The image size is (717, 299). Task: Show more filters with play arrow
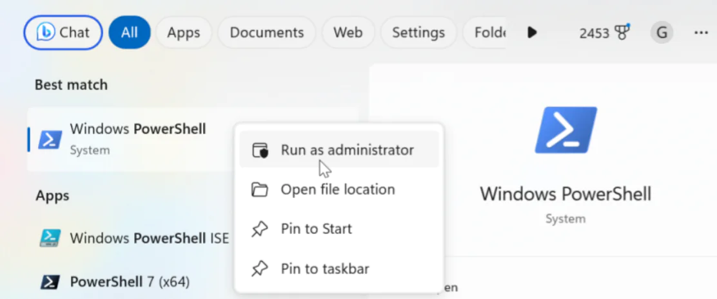pos(532,32)
